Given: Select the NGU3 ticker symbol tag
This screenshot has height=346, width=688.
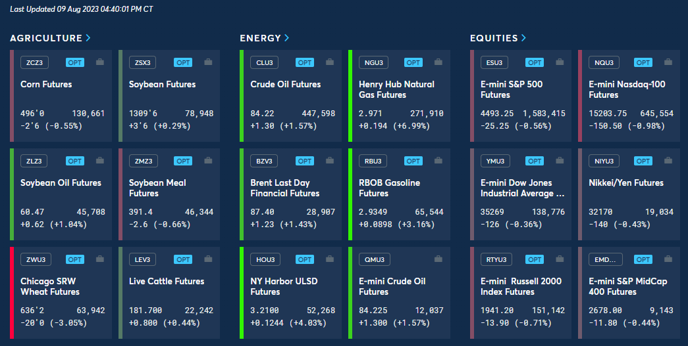Looking at the screenshot, I should point(374,62).
